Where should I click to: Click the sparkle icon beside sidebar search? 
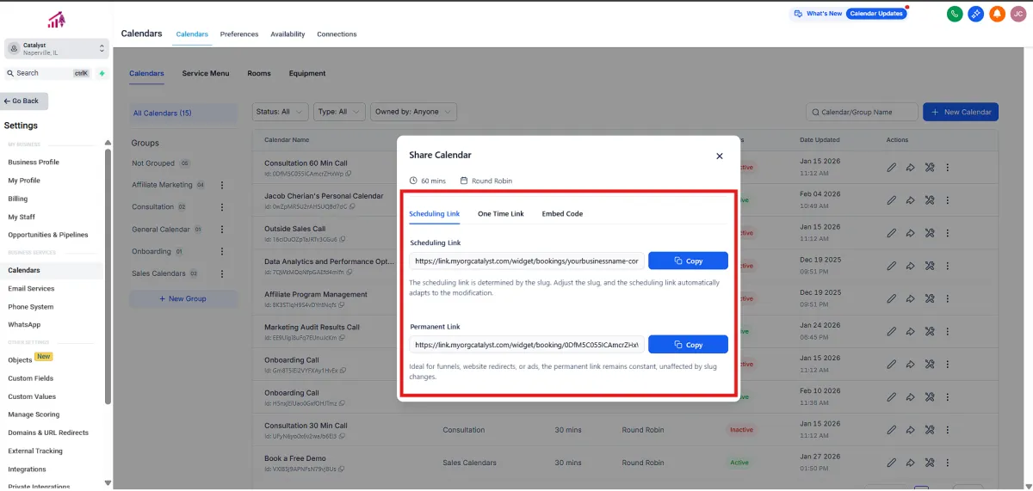(102, 73)
